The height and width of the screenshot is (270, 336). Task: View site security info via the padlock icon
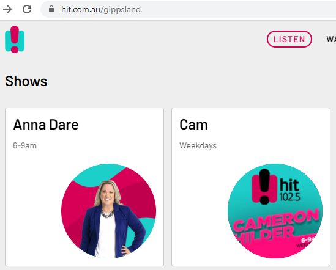pos(51,9)
